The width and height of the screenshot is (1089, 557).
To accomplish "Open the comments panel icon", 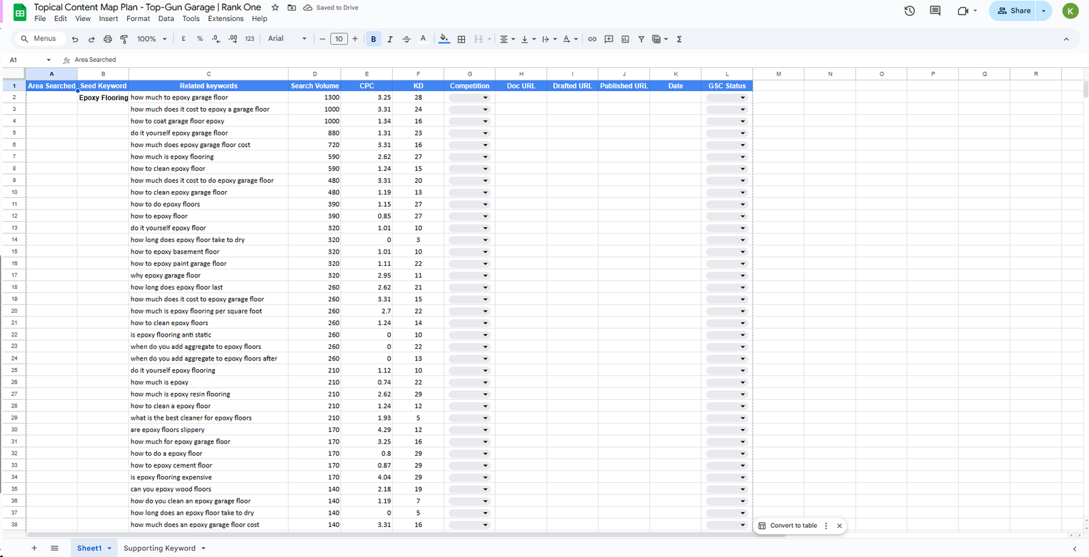I will coord(935,11).
